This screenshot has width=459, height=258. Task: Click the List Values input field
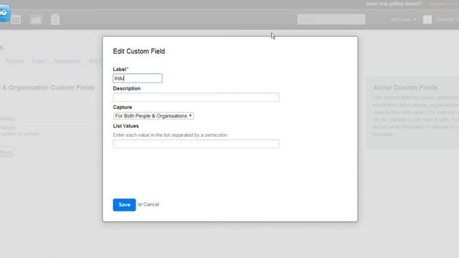tap(196, 143)
